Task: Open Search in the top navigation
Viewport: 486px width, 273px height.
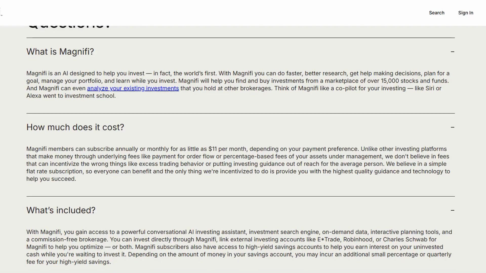Action: pos(436,13)
